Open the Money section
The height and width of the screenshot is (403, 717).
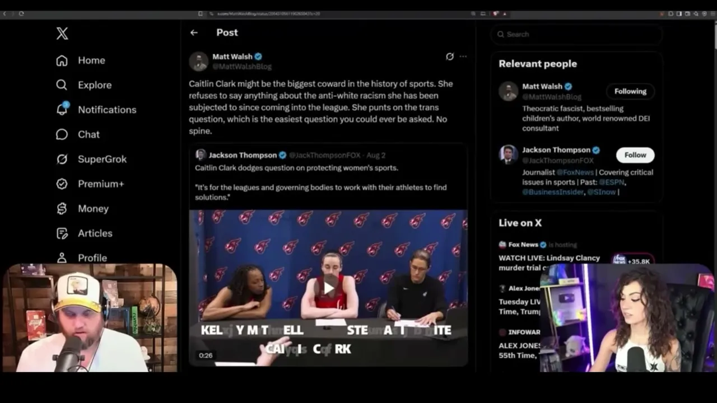point(82,208)
